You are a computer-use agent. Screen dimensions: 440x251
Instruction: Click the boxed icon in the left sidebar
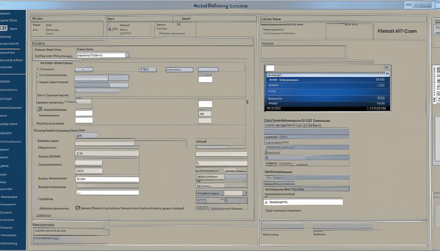(x=4, y=28)
